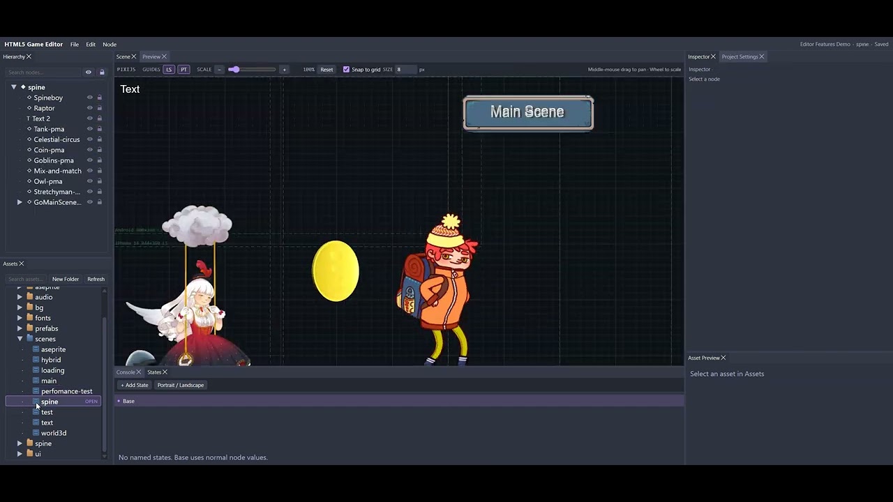Collapse the root spine node in Hierarchy
The image size is (893, 502).
[14, 87]
